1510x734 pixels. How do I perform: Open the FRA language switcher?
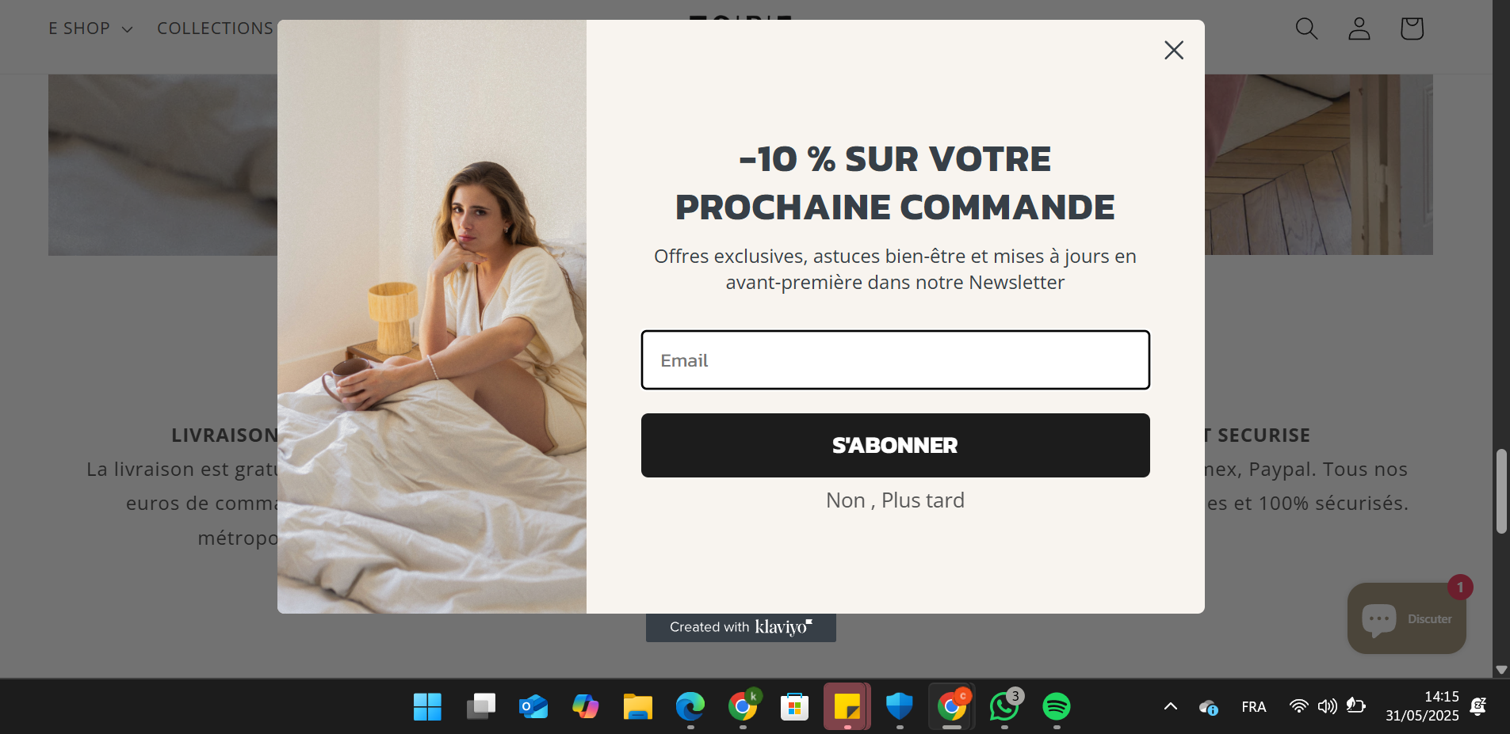click(1253, 706)
